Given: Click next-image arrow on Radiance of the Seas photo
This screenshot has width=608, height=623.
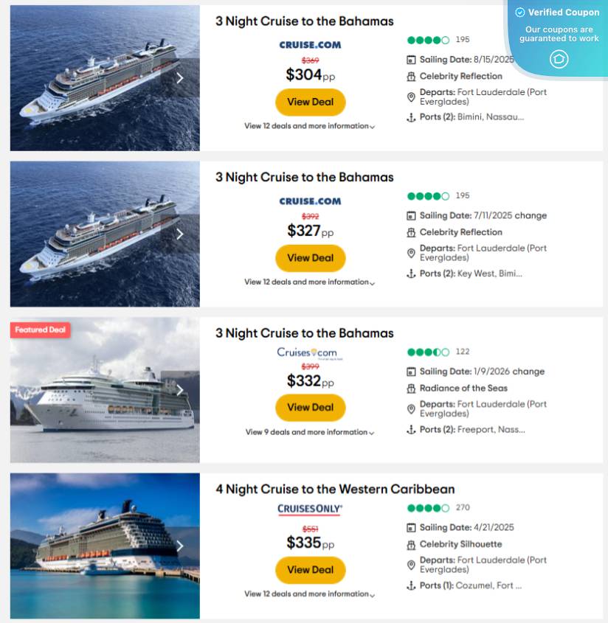Looking at the screenshot, I should 180,390.
